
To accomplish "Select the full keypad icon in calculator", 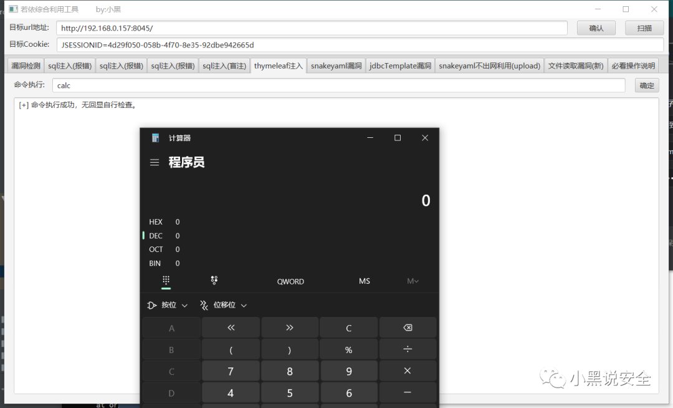I will tap(166, 281).
